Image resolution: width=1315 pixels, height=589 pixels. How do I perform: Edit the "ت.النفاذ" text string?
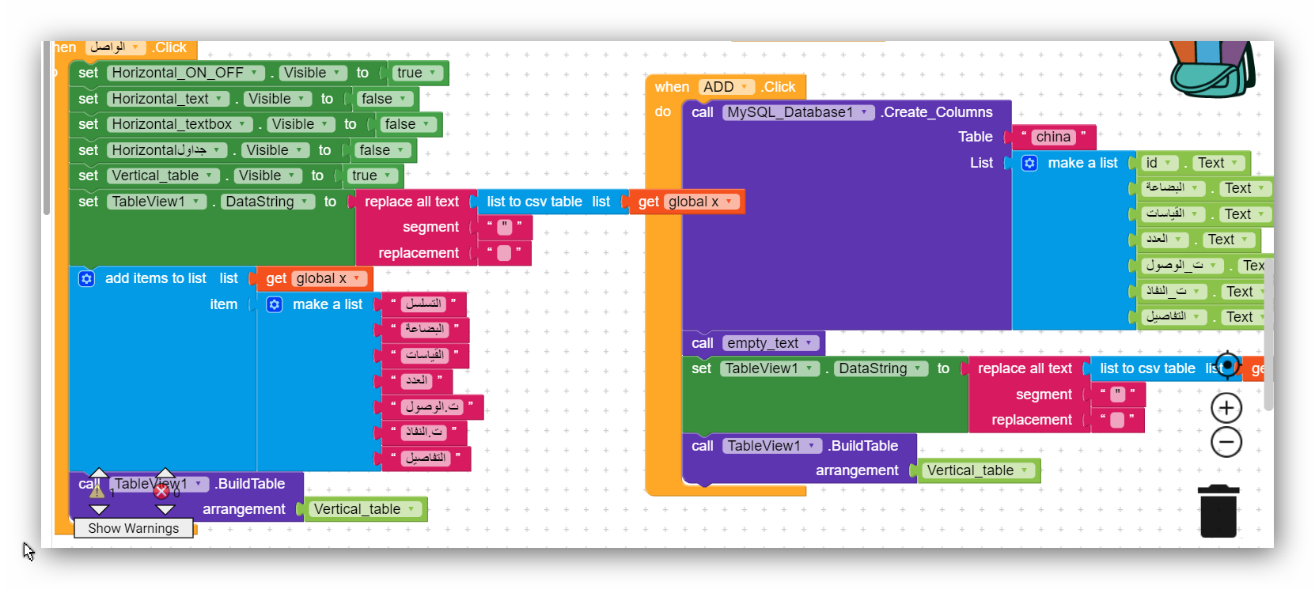coord(424,432)
